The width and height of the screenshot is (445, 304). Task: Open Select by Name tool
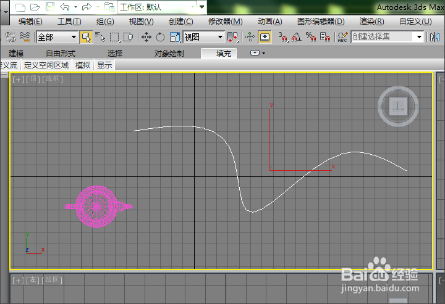[x=100, y=37]
